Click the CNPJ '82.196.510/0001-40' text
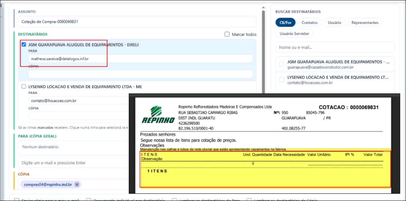Viewport: 406px width, 201px height. point(196,128)
